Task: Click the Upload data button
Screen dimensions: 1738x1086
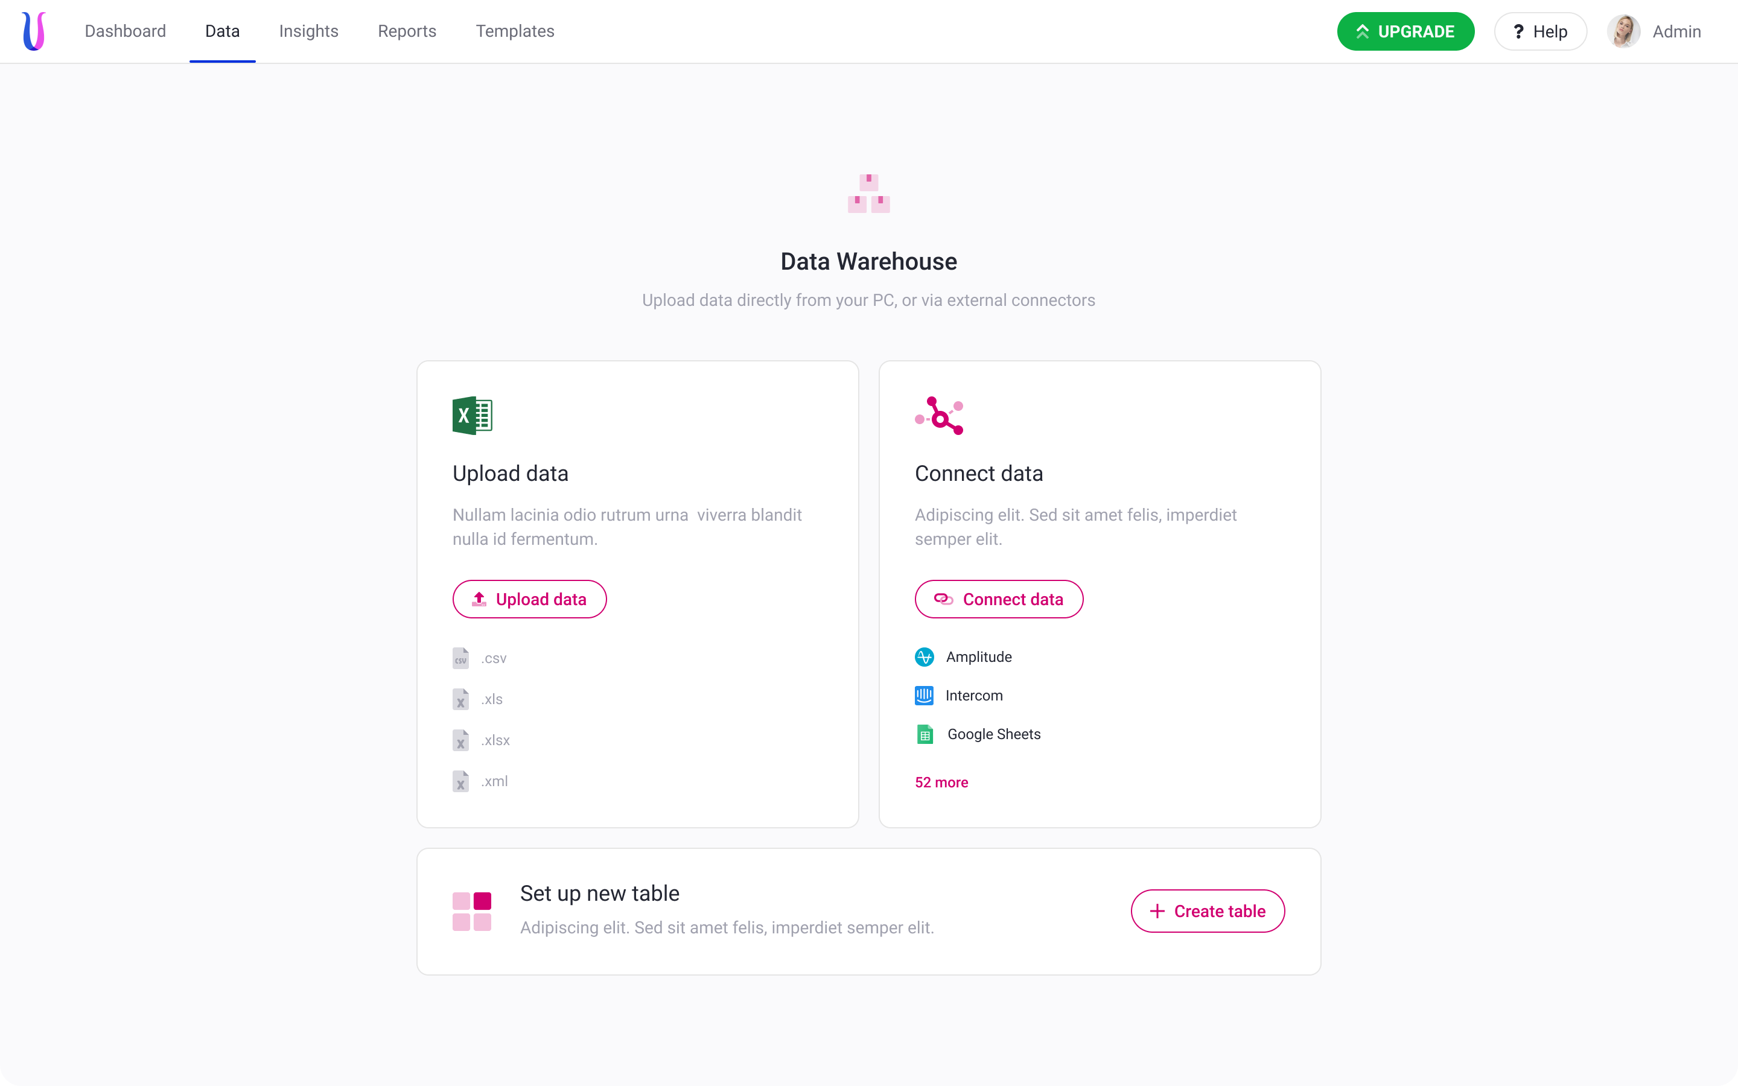Action: click(529, 599)
